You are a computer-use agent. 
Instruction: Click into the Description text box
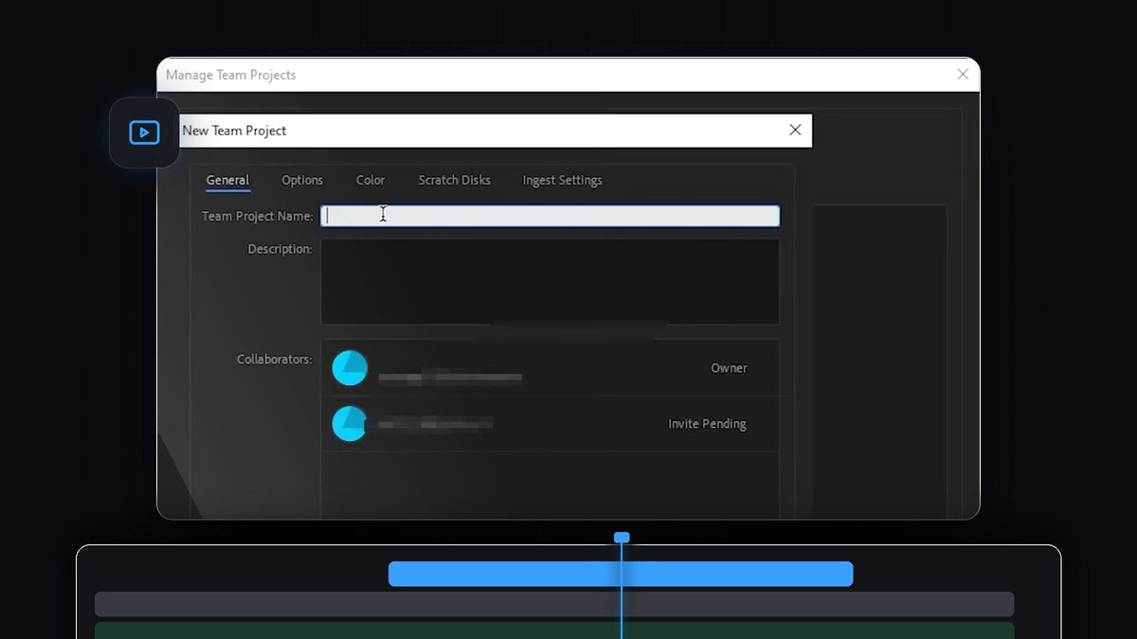click(550, 281)
